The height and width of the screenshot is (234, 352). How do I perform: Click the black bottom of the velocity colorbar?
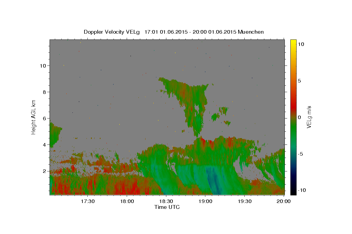click(293, 192)
